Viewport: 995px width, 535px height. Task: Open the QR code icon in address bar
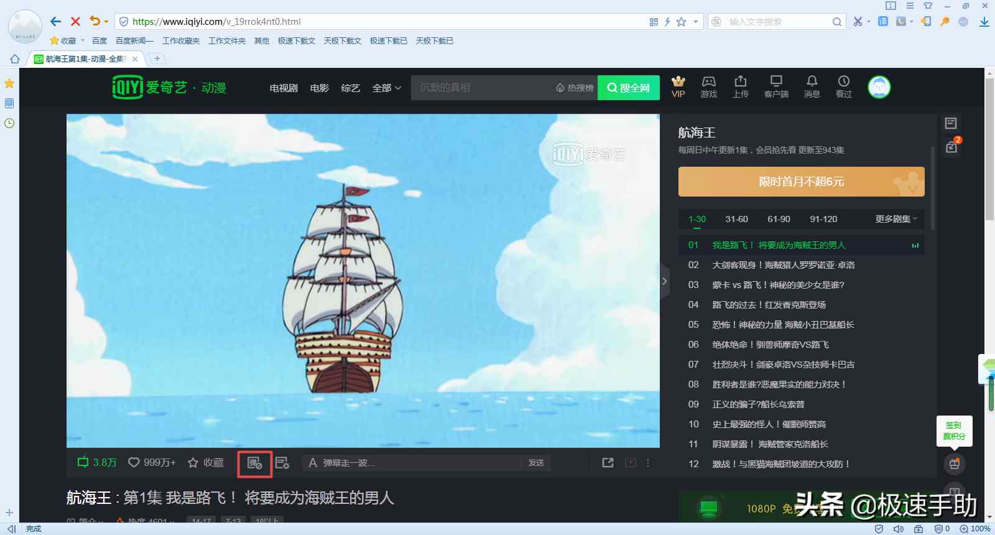point(654,22)
